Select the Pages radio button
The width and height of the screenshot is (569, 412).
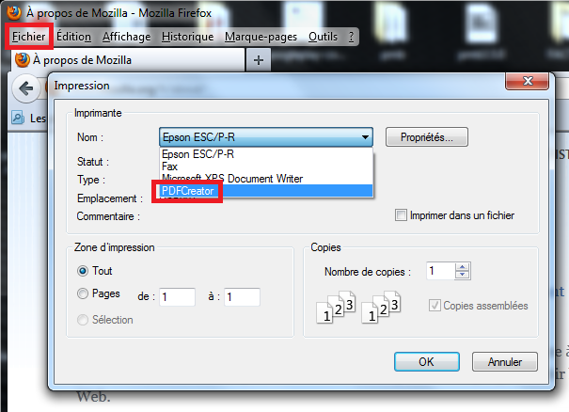83,293
